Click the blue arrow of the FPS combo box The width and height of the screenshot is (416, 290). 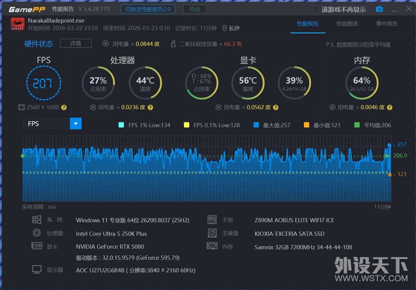pyautogui.click(x=76, y=124)
